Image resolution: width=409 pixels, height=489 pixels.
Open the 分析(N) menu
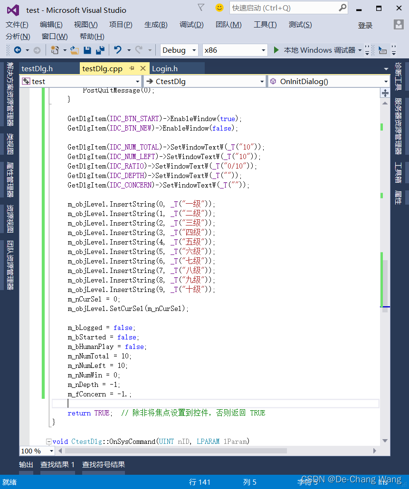click(18, 37)
